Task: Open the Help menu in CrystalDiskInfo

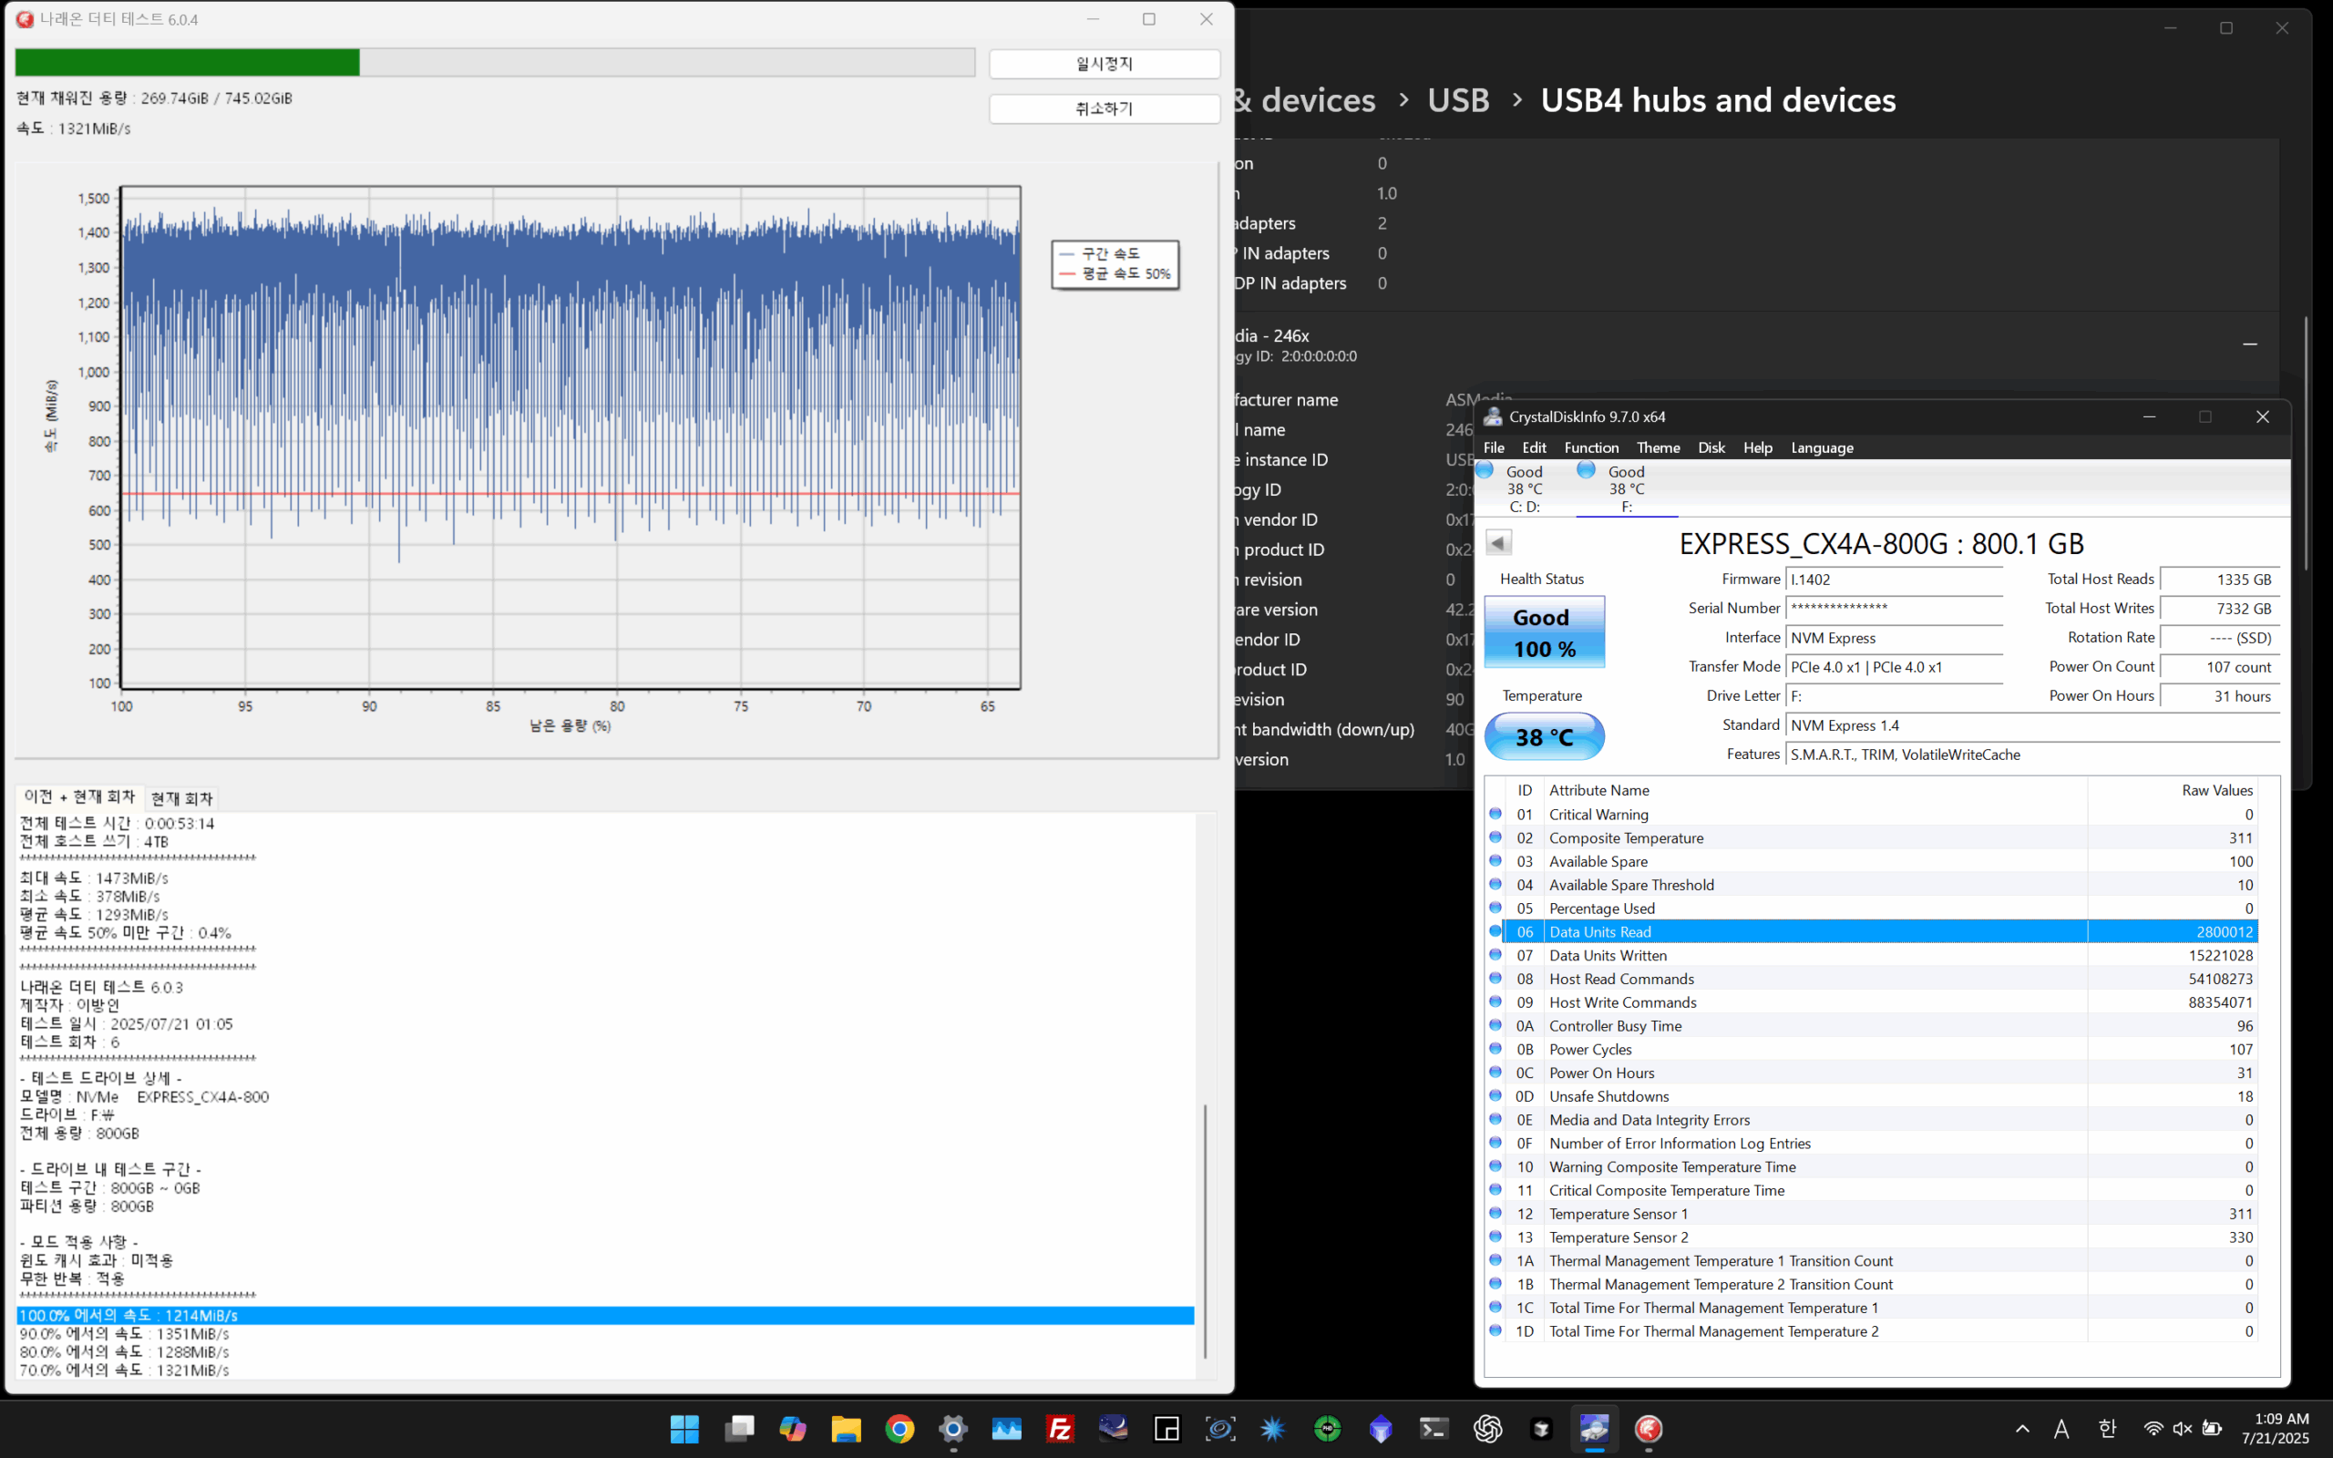Action: point(1757,447)
